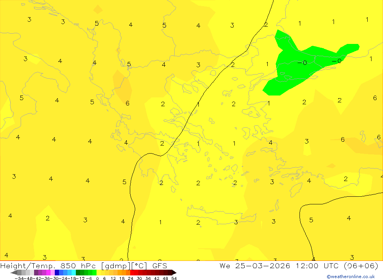The image size is (383, 280).
Task: Click the '[gdmp]' unit label in title
Action: click(115, 265)
